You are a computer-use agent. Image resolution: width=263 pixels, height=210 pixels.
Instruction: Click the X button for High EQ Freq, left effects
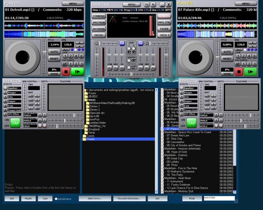tap(40, 115)
